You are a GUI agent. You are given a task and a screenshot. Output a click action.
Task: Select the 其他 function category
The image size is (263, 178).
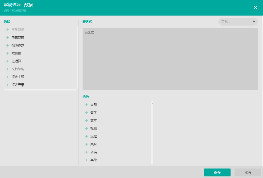point(94,160)
